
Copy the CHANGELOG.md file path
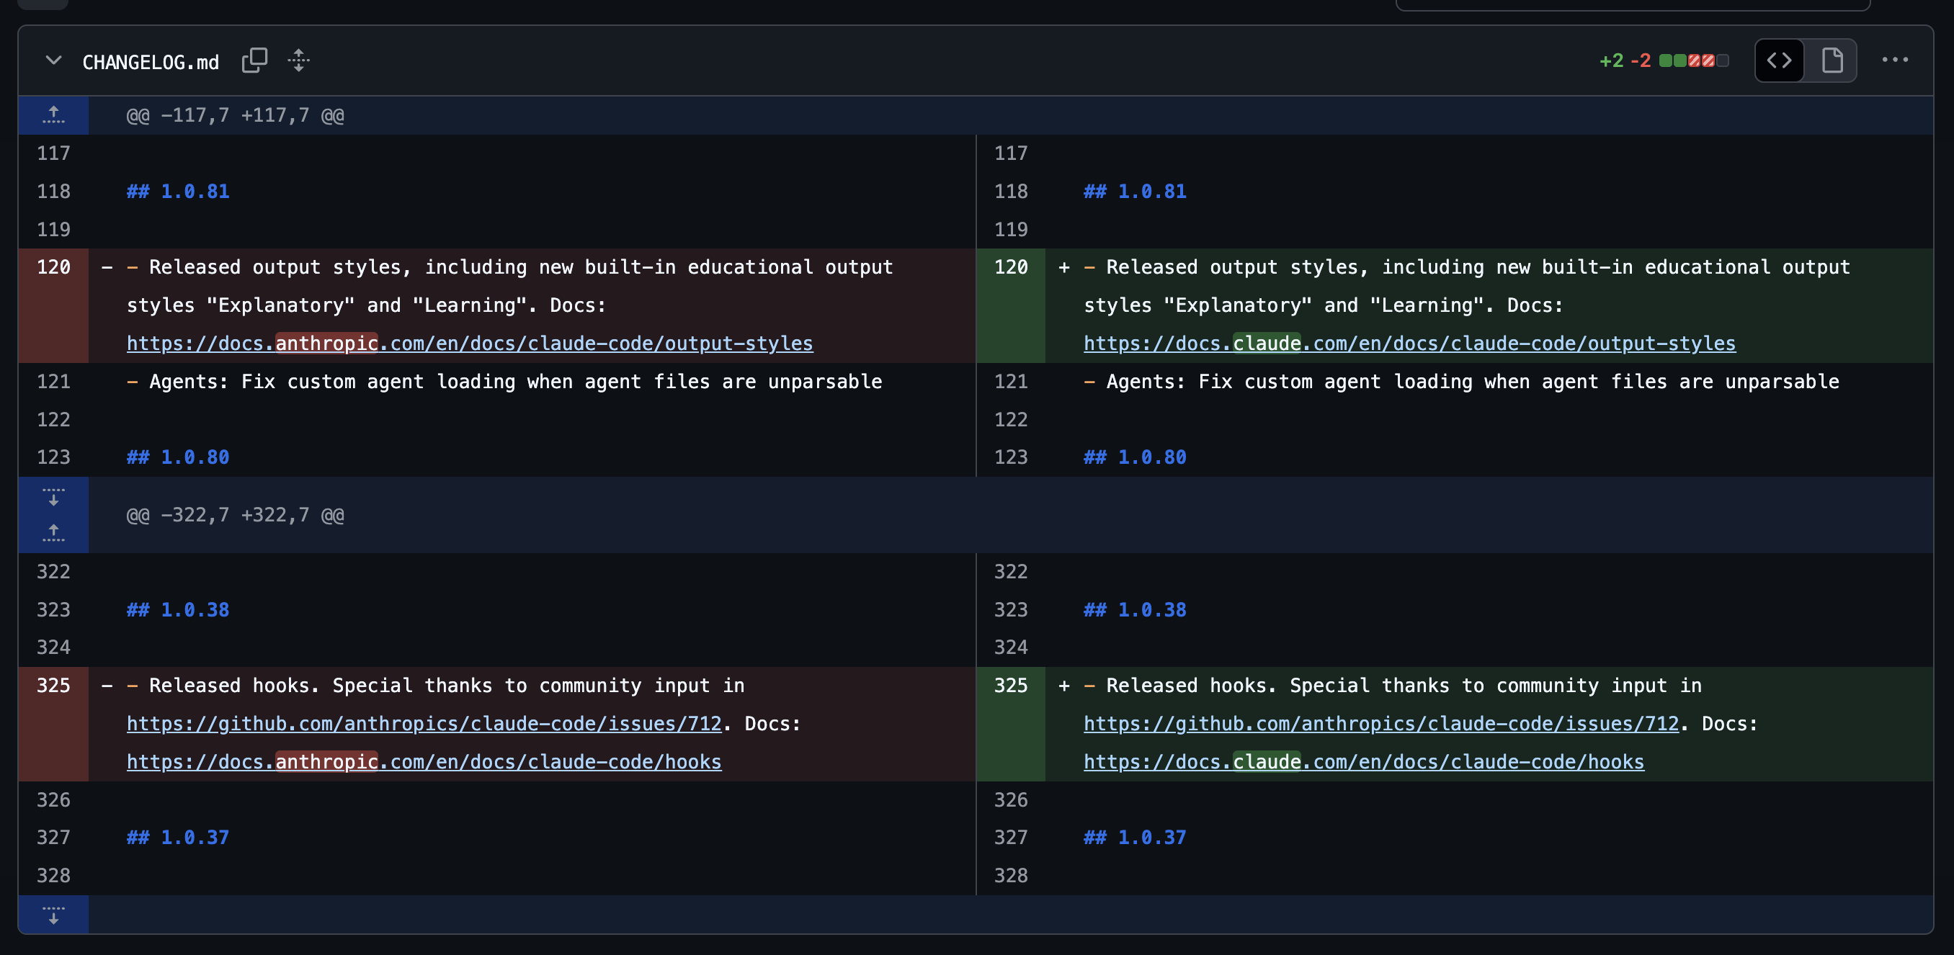[x=254, y=60]
